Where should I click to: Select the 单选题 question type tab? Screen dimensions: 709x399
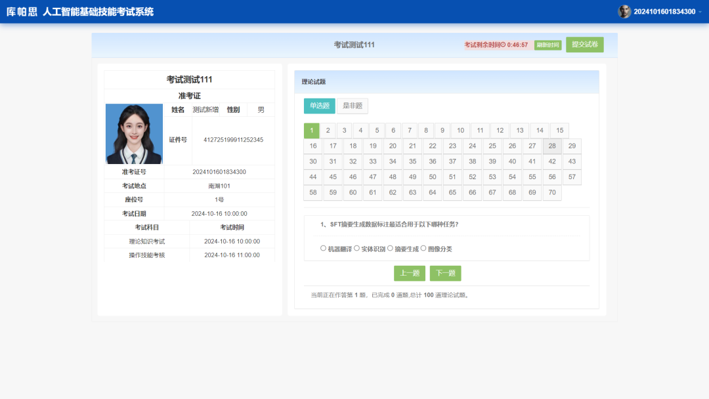pyautogui.click(x=318, y=106)
